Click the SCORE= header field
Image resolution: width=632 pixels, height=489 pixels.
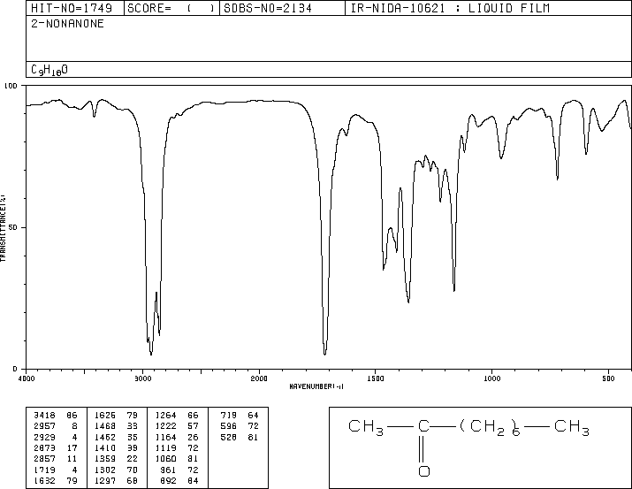click(171, 8)
